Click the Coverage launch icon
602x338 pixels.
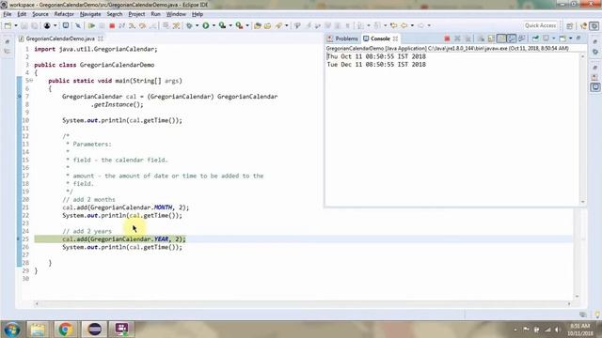(222, 25)
